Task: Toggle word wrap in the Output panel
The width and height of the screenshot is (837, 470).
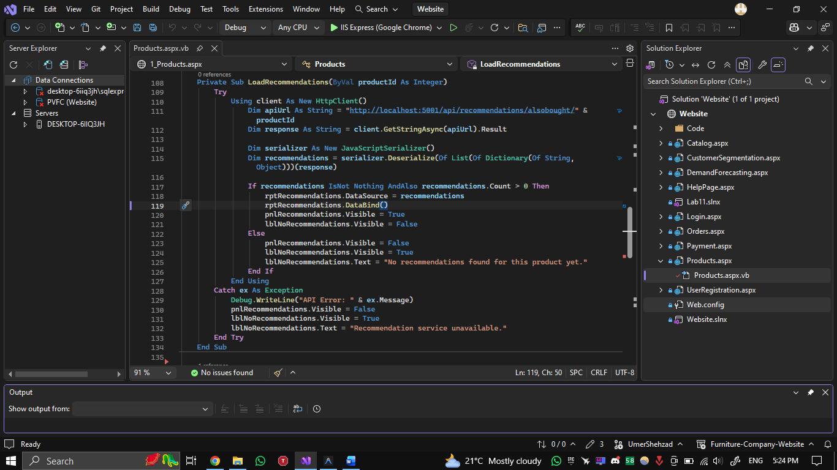Action: coord(297,409)
